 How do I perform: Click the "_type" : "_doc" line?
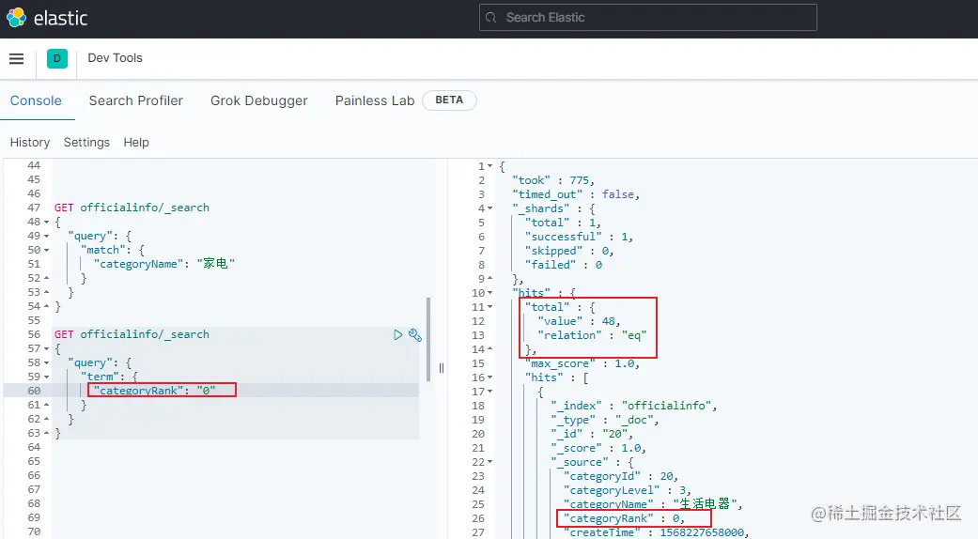pos(604,420)
